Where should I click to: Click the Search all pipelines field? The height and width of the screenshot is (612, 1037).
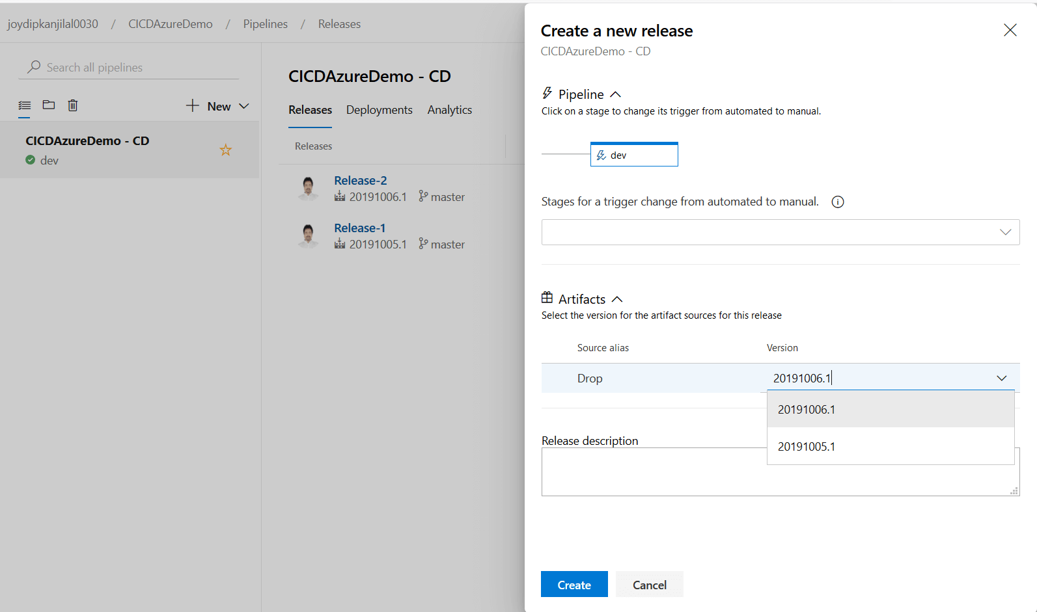[129, 67]
